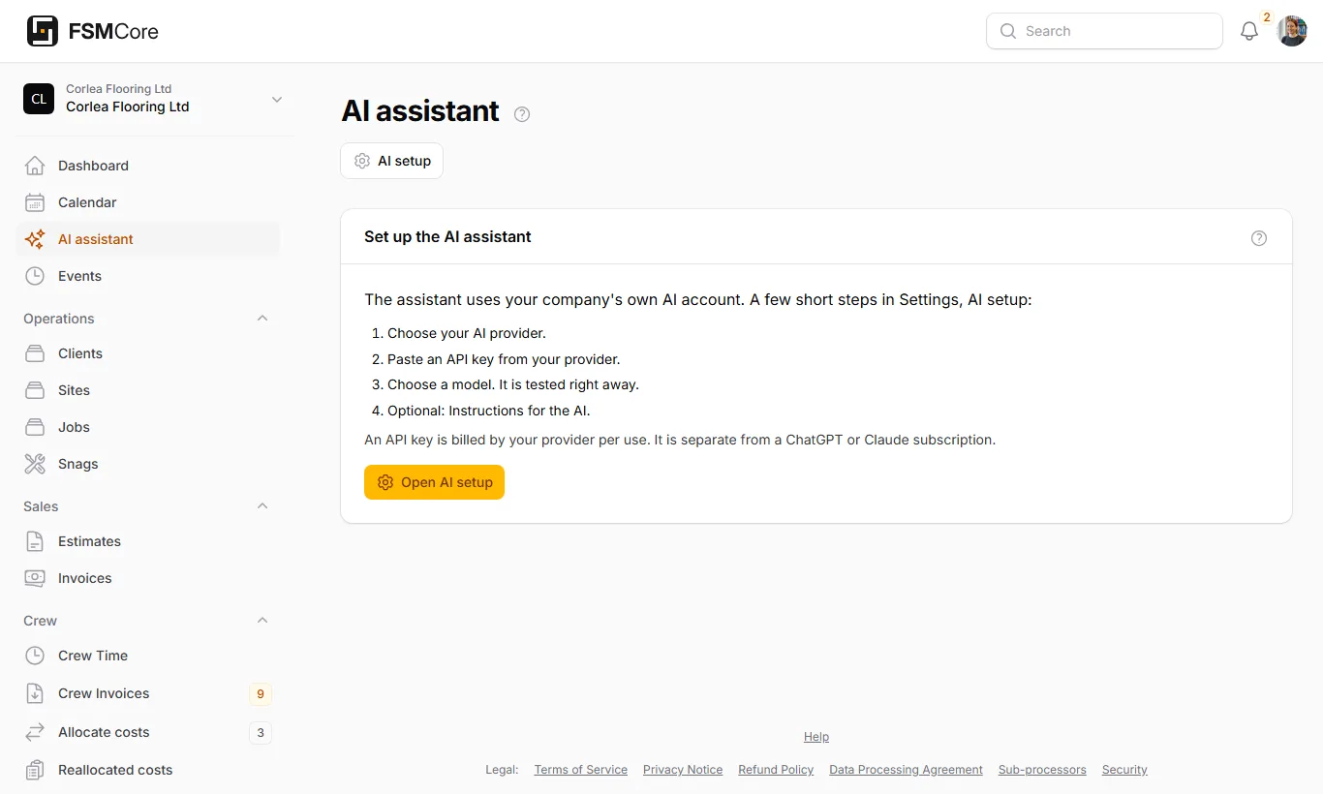Click the CL company badge

pyautogui.click(x=39, y=99)
